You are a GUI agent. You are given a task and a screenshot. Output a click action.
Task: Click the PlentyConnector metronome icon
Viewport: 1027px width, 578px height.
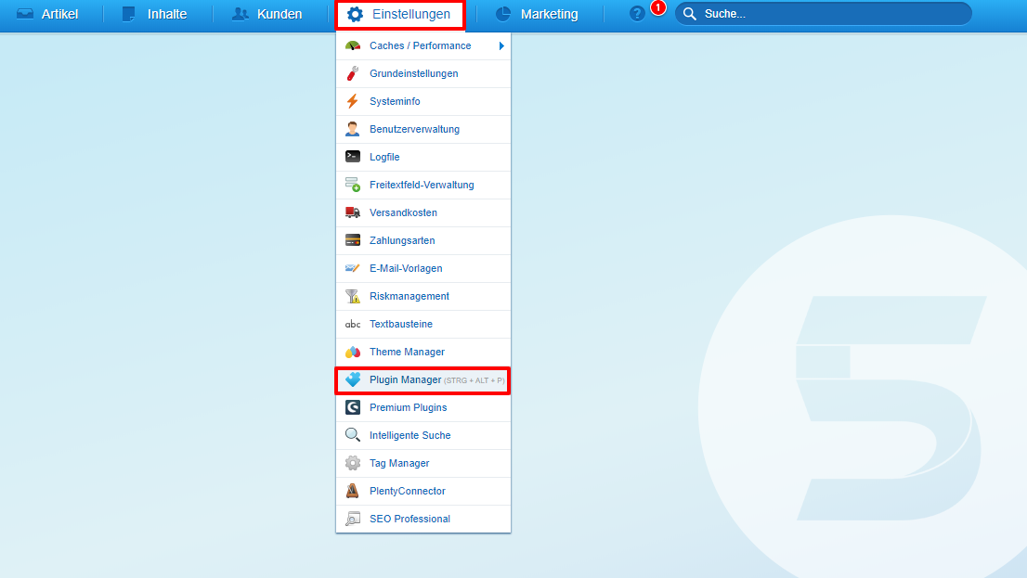tap(352, 491)
